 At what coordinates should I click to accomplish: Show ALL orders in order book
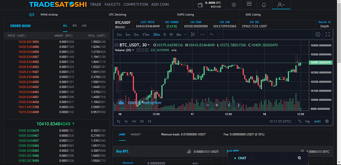point(65,26)
